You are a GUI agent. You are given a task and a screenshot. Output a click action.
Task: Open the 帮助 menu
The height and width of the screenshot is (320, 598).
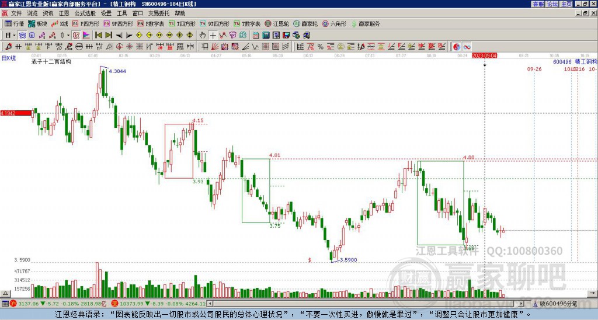pos(180,13)
